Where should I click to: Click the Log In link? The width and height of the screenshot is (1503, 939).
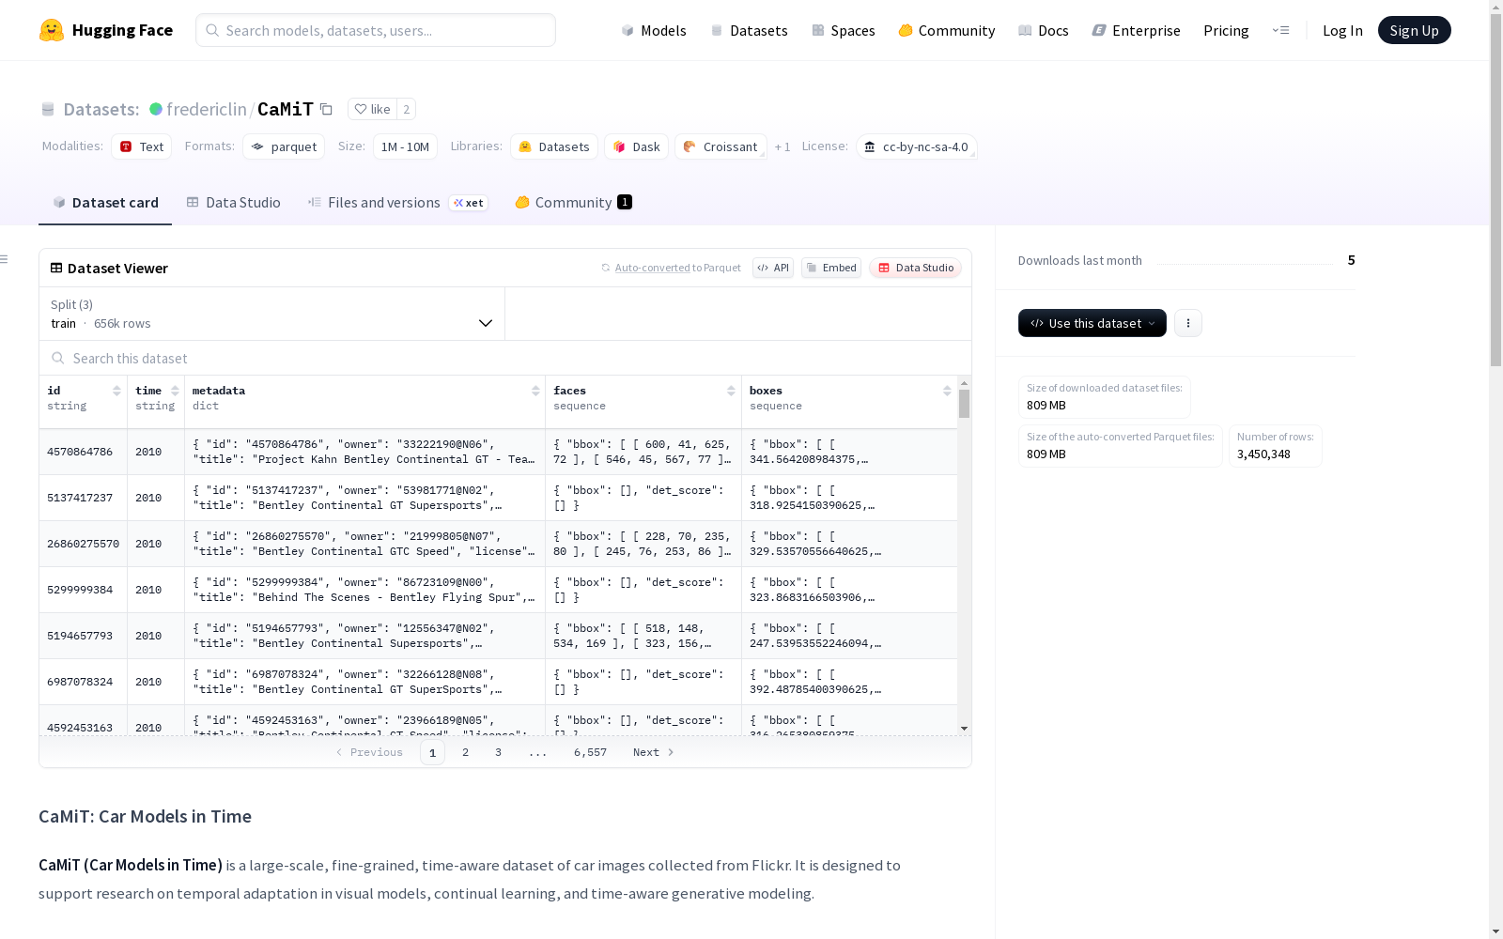coord(1342,30)
